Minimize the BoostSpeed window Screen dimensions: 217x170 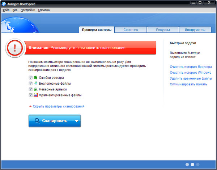193,3
